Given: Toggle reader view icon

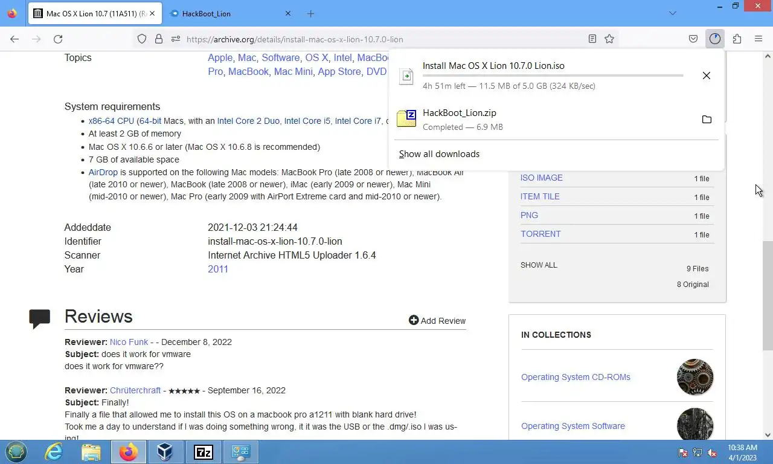Looking at the screenshot, I should 592,39.
